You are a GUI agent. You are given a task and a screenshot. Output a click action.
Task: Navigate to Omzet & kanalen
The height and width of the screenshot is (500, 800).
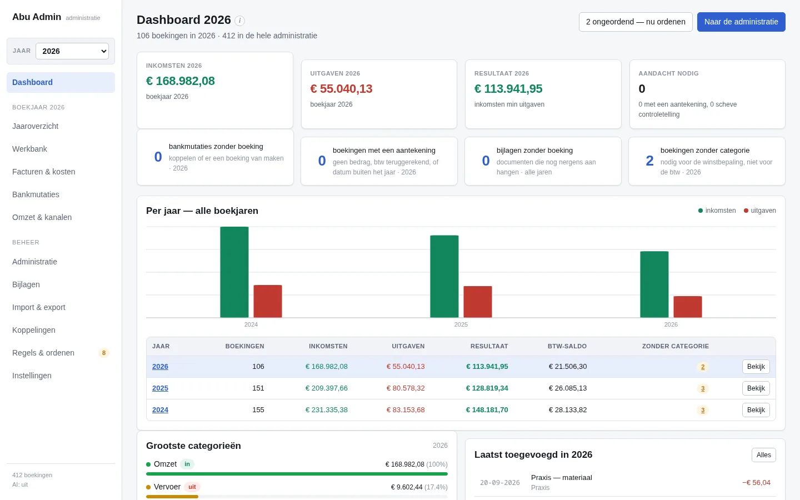[61, 217]
